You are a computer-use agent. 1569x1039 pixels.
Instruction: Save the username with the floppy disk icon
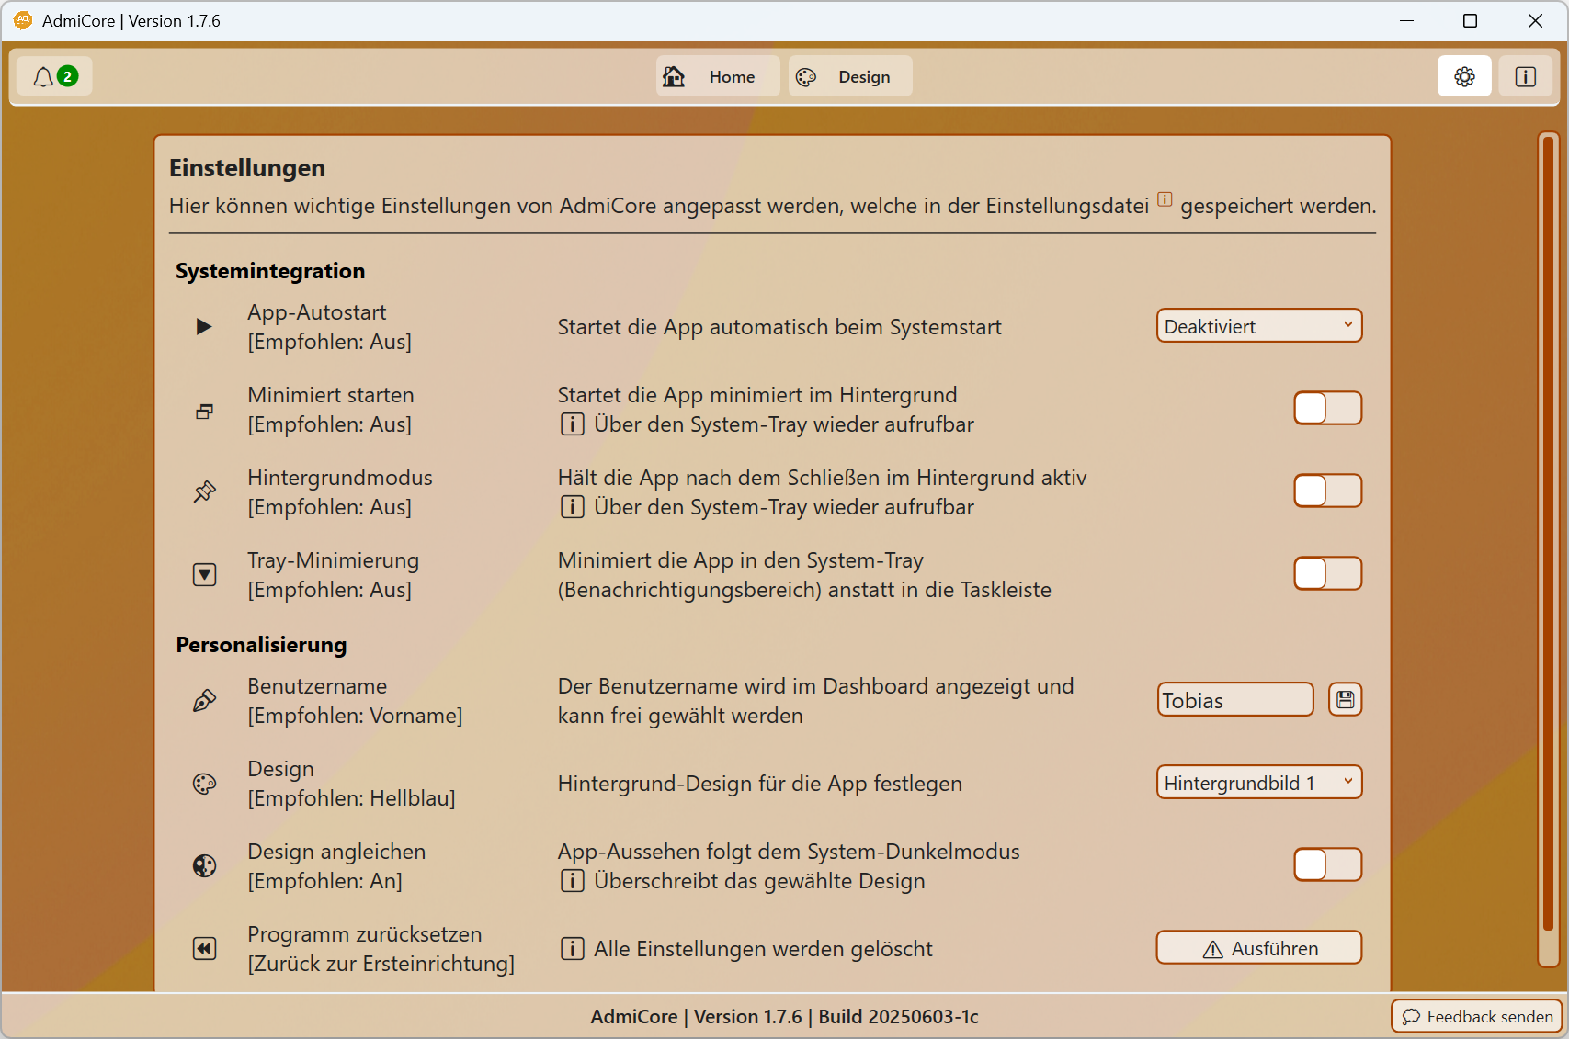tap(1345, 700)
